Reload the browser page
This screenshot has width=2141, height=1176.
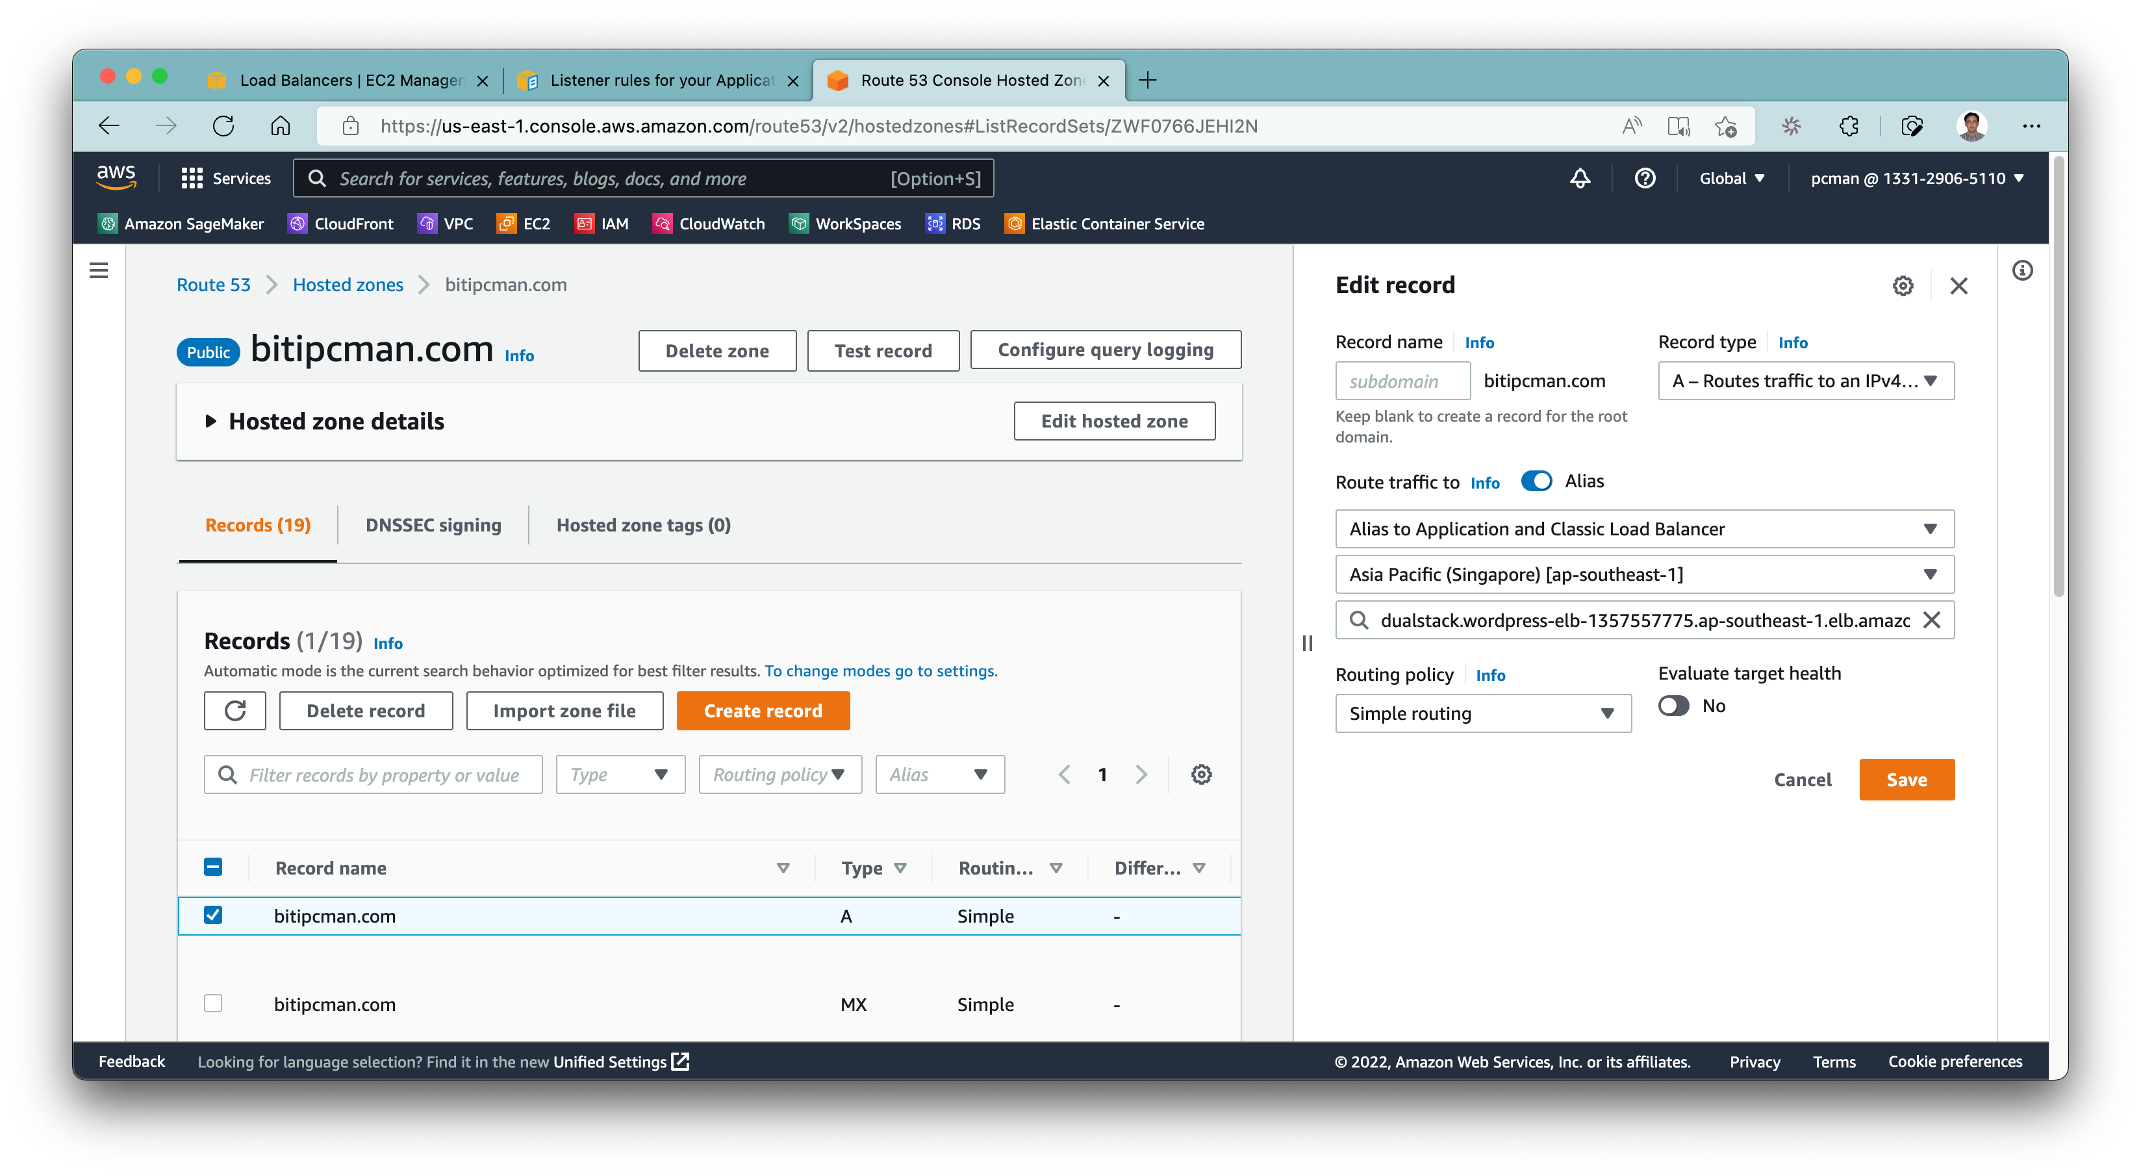click(x=223, y=126)
